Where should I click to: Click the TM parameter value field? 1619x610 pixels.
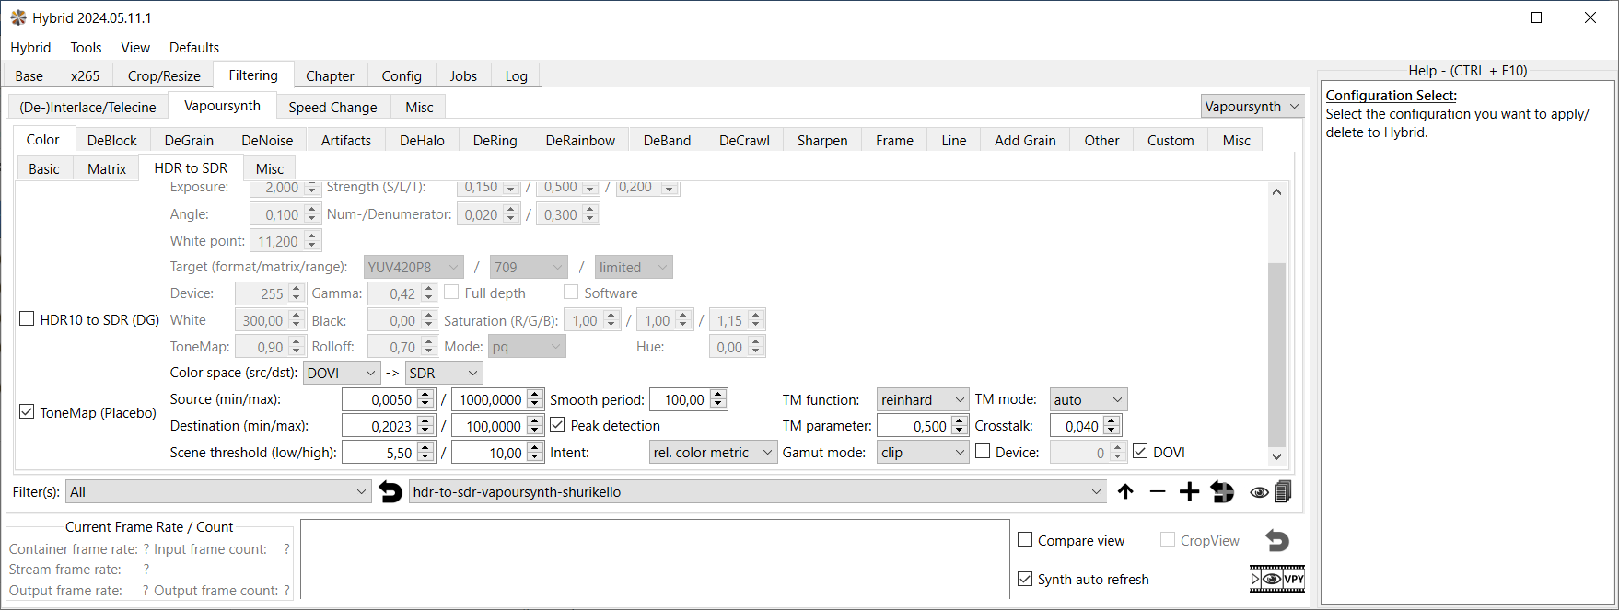[914, 426]
